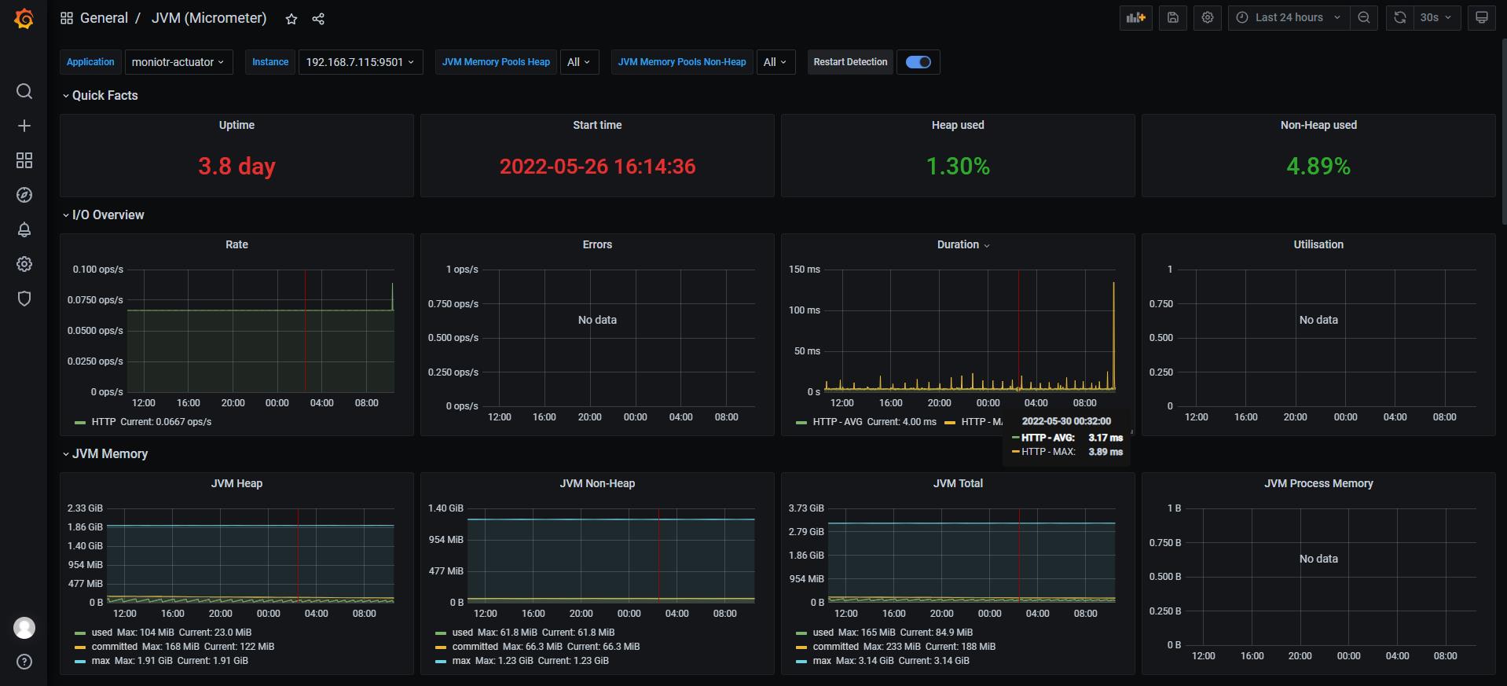Viewport: 1507px width, 686px height.
Task: Open JVM Memory Pools Non-Heap All dropdown
Action: click(775, 62)
